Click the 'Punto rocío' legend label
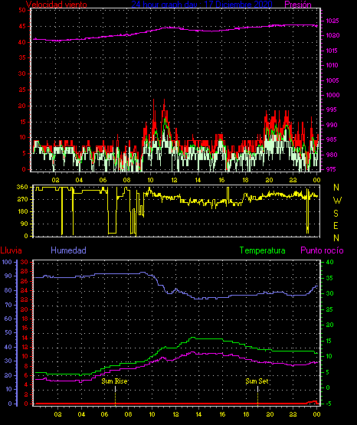Screen dimensions: 357x425 322,250
